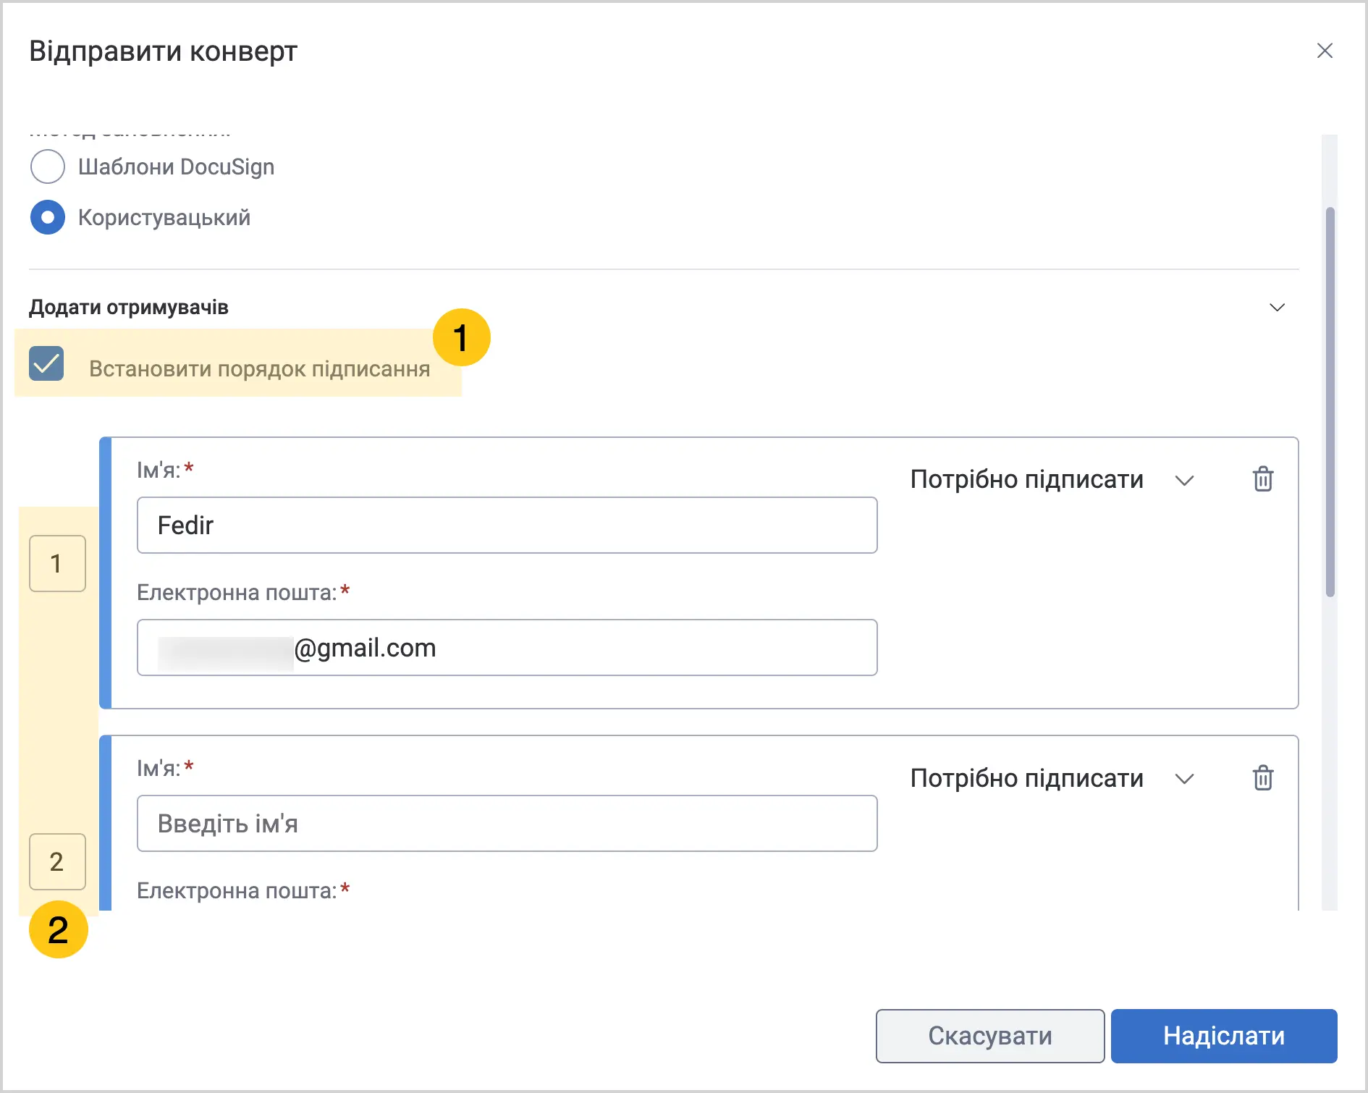
Task: Select the Шаблони DocuSign radio button
Action: 48,166
